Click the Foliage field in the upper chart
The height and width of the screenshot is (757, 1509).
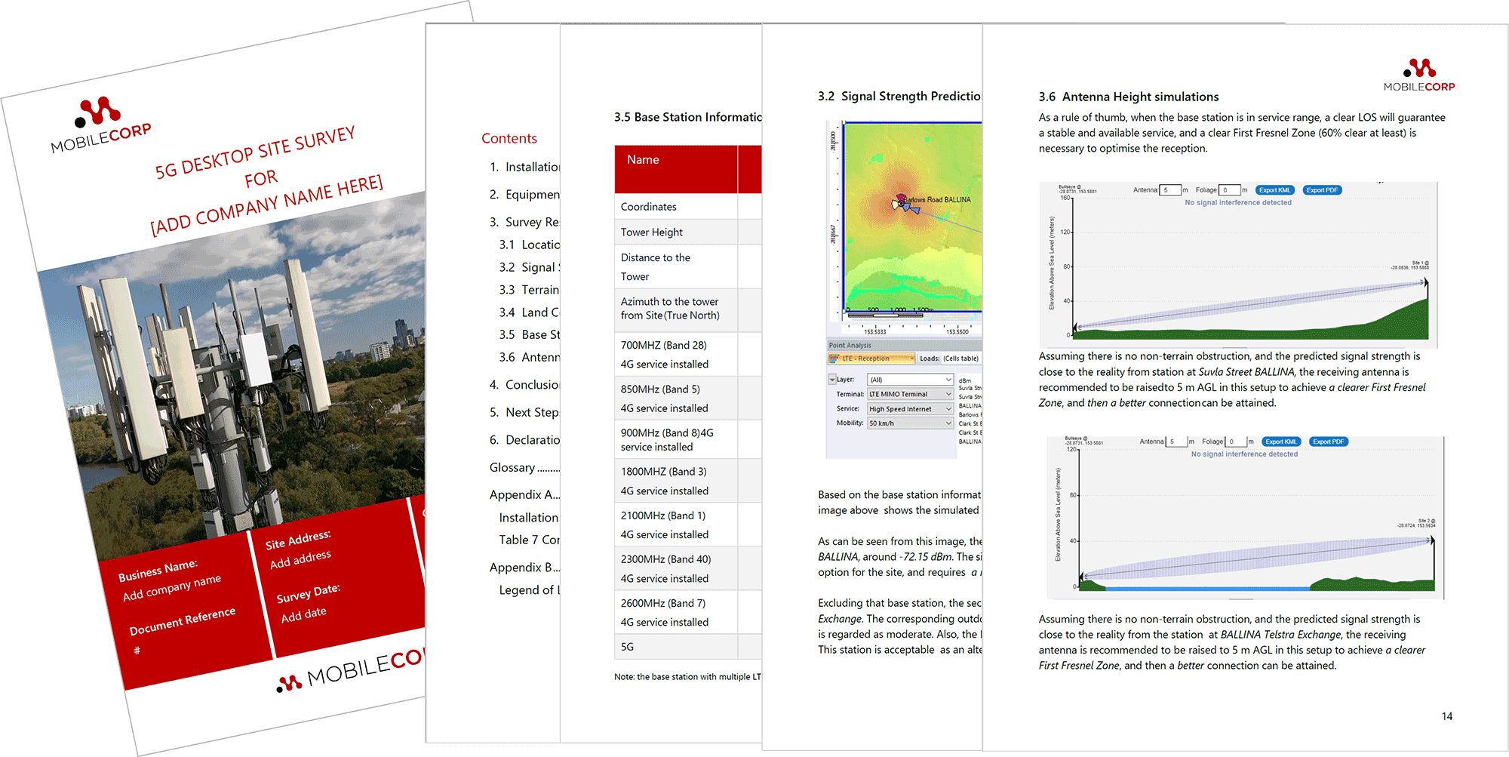[x=1230, y=190]
